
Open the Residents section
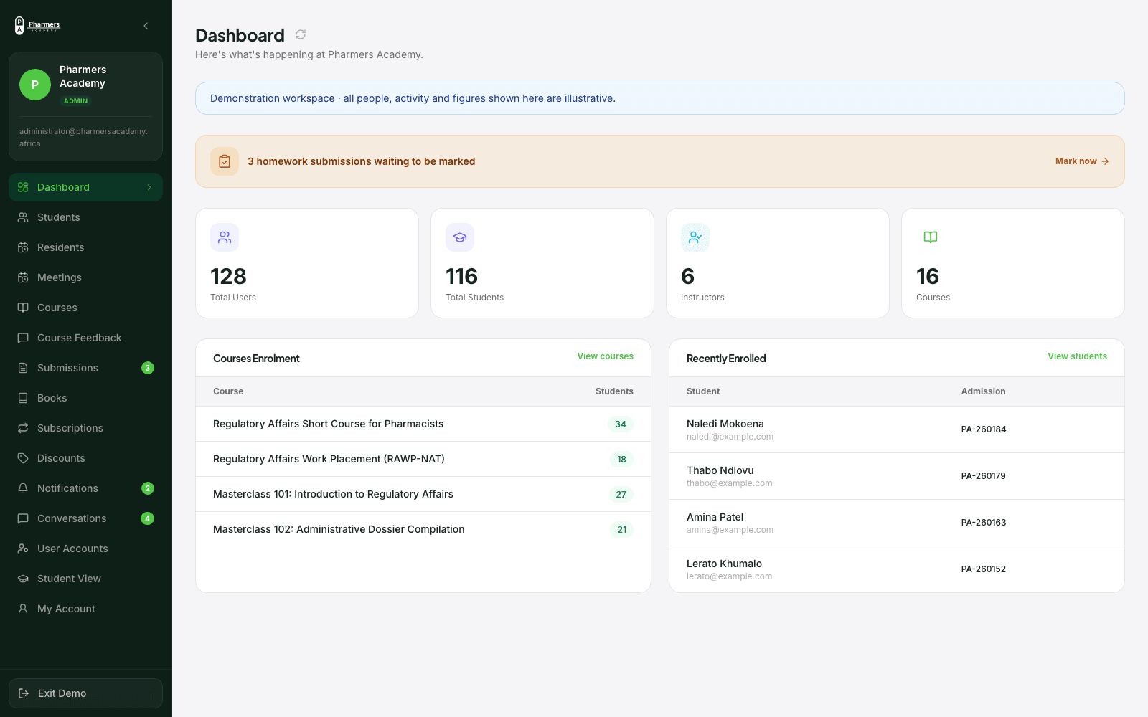pos(85,247)
